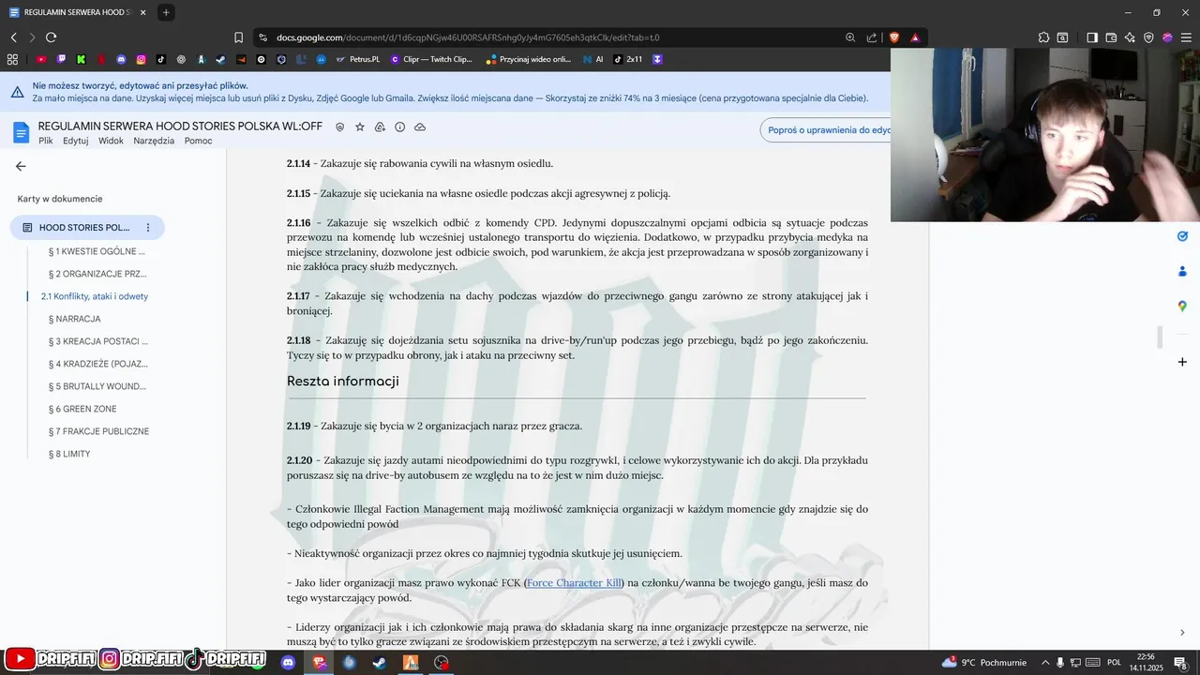Open Google Tasks side panel icon
The image size is (1200, 675).
coord(1182,236)
